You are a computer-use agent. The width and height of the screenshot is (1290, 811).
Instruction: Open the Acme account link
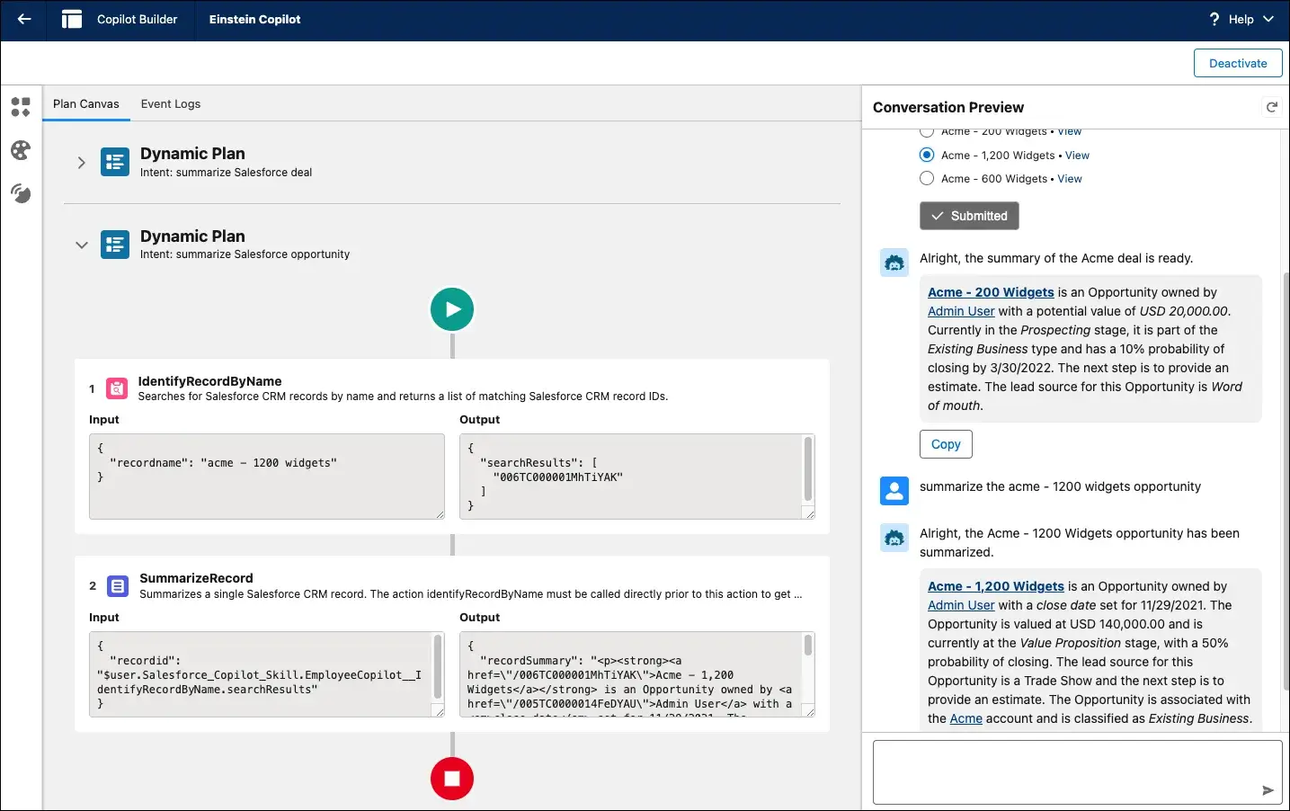pyautogui.click(x=966, y=718)
